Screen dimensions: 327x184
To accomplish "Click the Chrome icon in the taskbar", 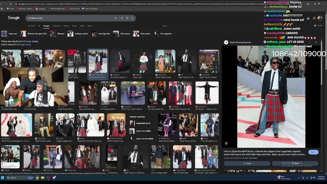I will [37, 178].
